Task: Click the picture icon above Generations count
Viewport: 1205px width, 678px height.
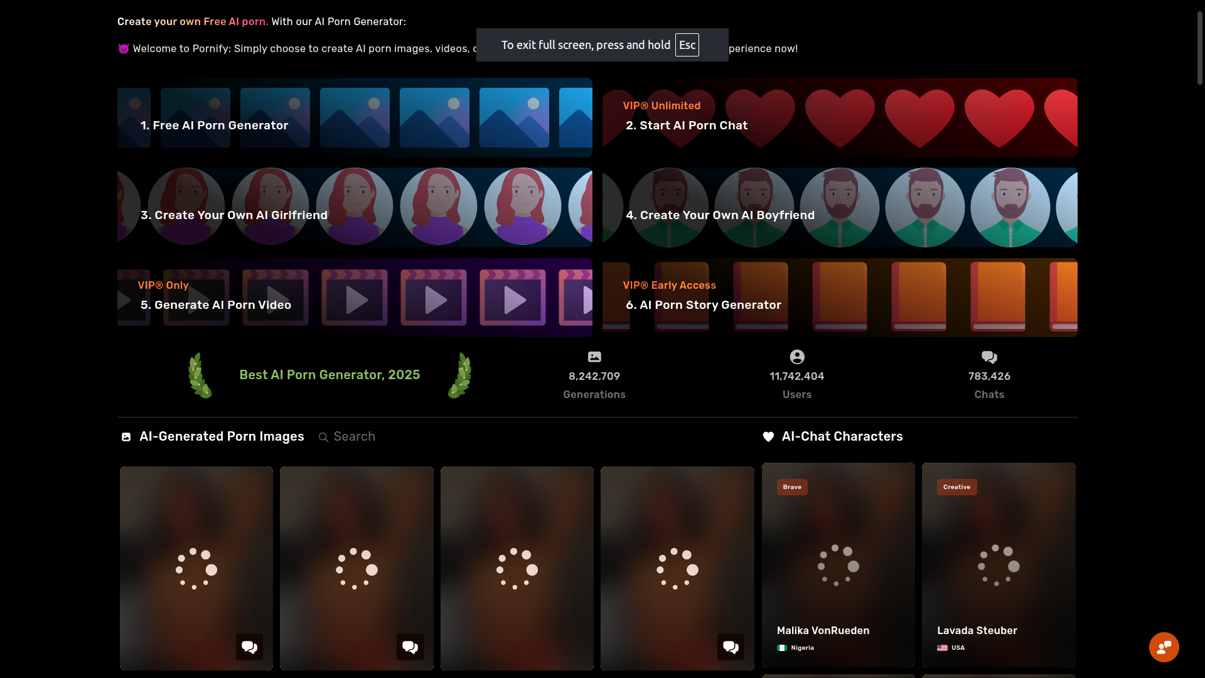Action: [594, 357]
